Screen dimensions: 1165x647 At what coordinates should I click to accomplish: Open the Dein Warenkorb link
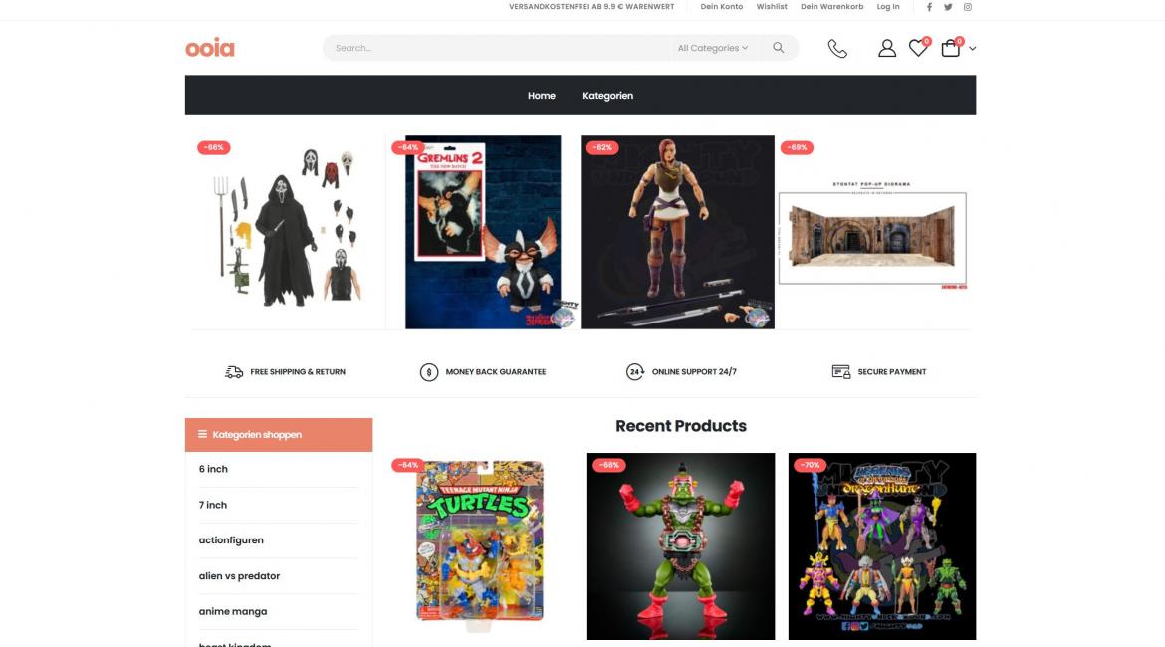(x=831, y=7)
